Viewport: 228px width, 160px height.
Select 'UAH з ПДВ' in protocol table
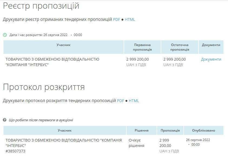[169, 151]
